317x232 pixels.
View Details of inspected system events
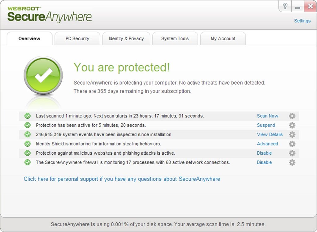270,135
